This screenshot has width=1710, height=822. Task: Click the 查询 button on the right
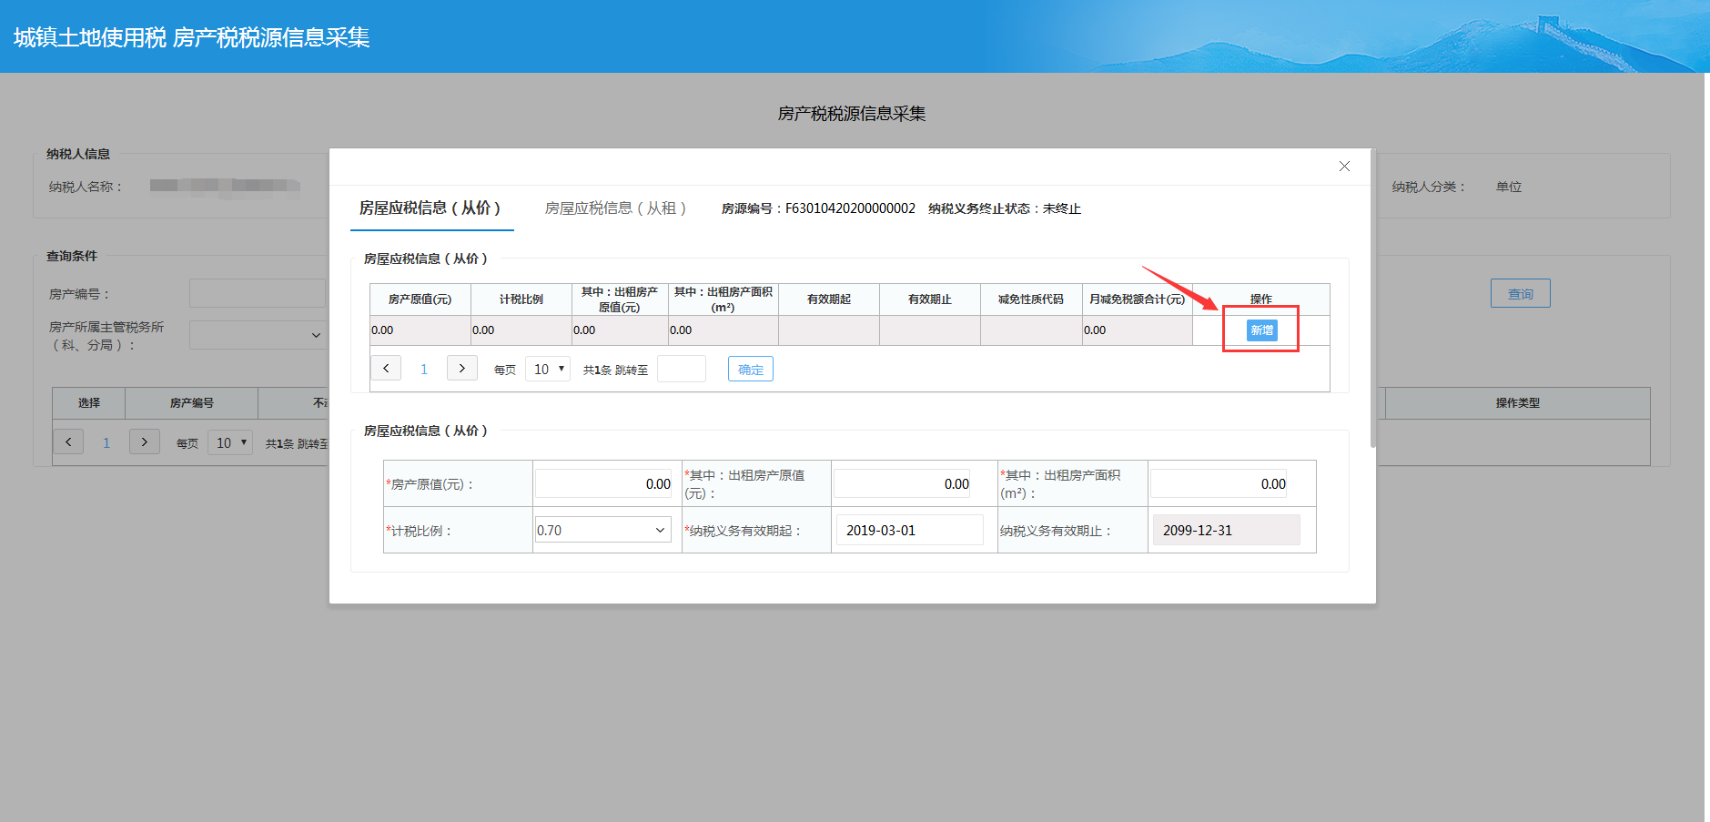click(x=1520, y=292)
